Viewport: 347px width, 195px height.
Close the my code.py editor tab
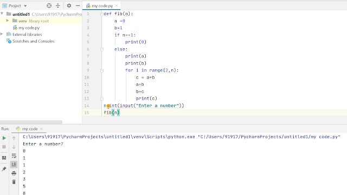coord(117,5)
